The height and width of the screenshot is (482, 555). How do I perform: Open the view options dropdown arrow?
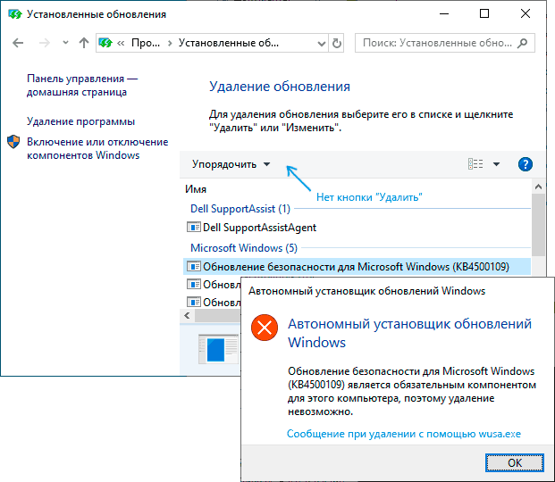click(x=496, y=164)
